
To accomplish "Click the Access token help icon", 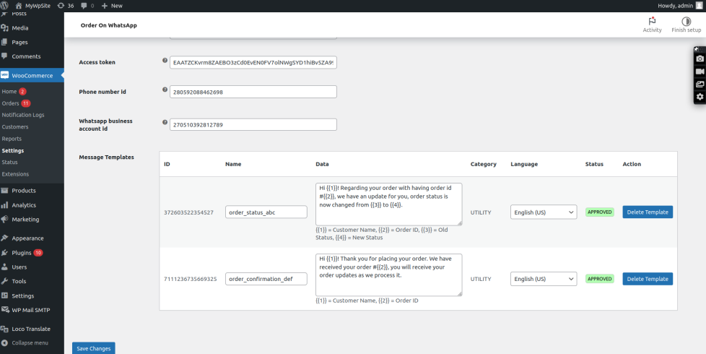I will coord(165,61).
